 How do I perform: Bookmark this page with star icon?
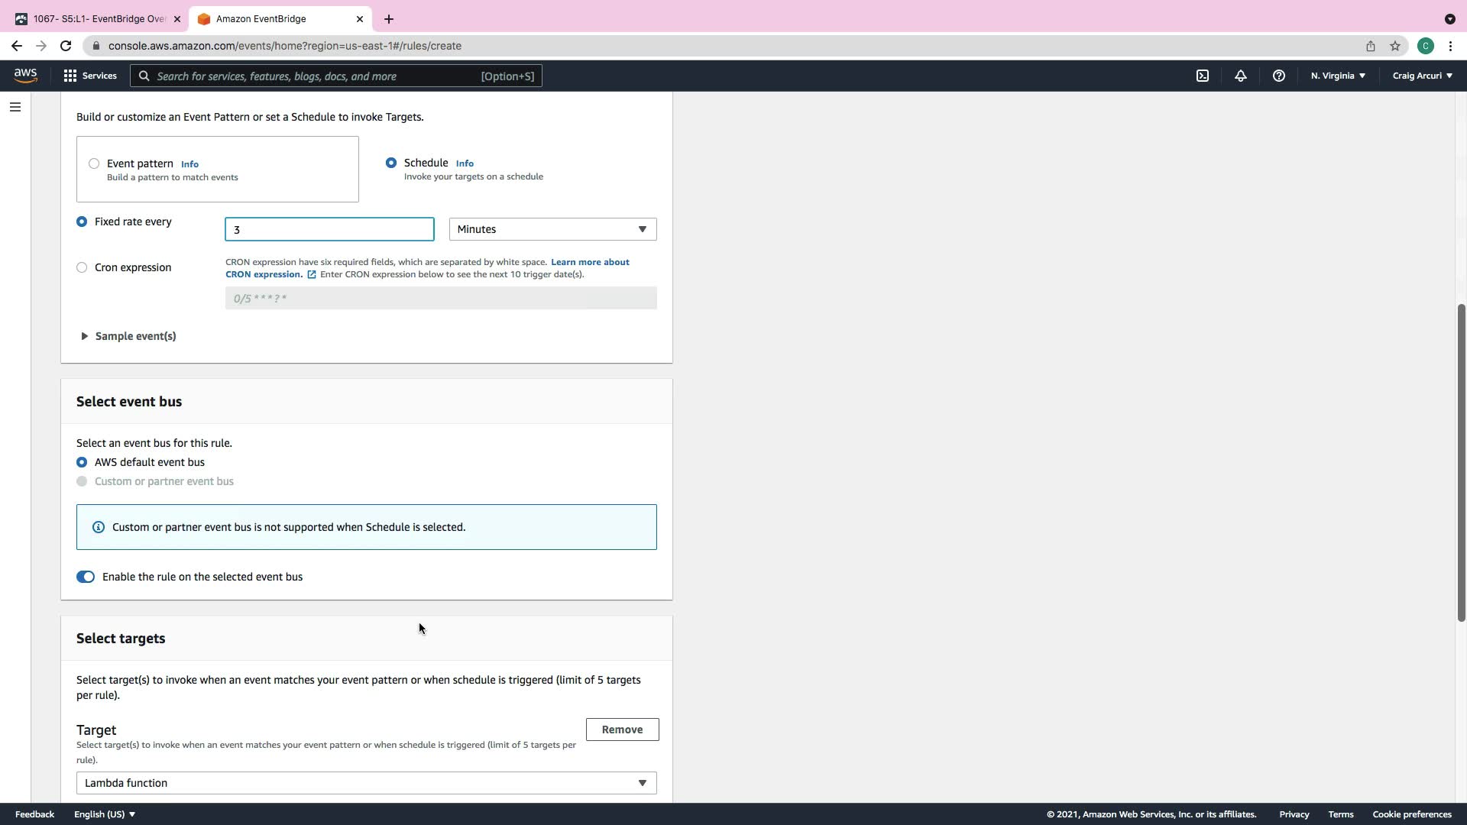pyautogui.click(x=1395, y=46)
